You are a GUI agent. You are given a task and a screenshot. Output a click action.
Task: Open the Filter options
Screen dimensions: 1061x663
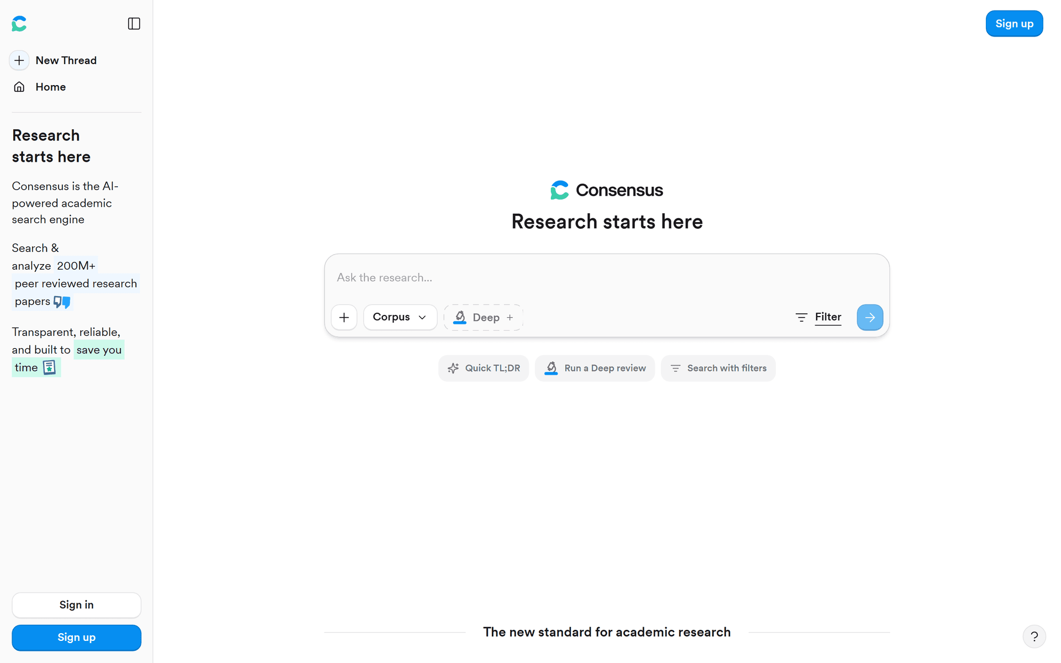coord(818,317)
